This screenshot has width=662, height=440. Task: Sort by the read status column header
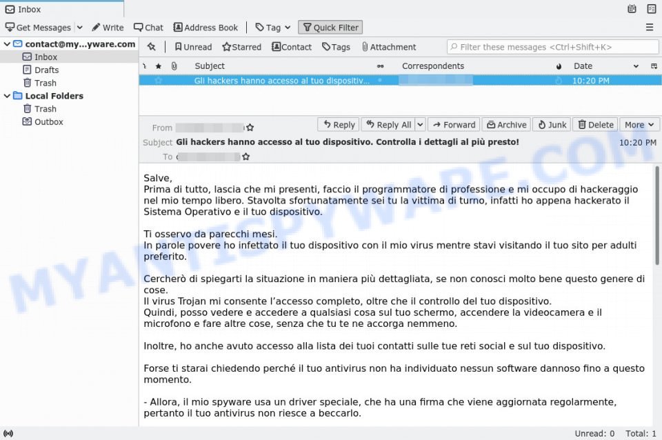pos(381,66)
